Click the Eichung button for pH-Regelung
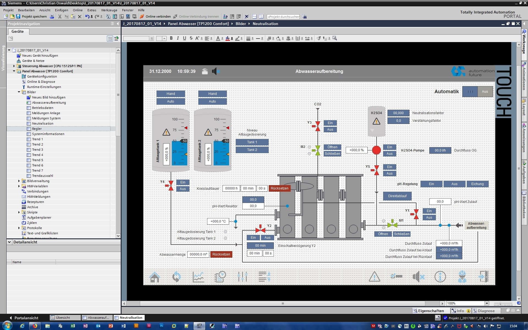Screen dimensions: 528x330 pos(477,184)
